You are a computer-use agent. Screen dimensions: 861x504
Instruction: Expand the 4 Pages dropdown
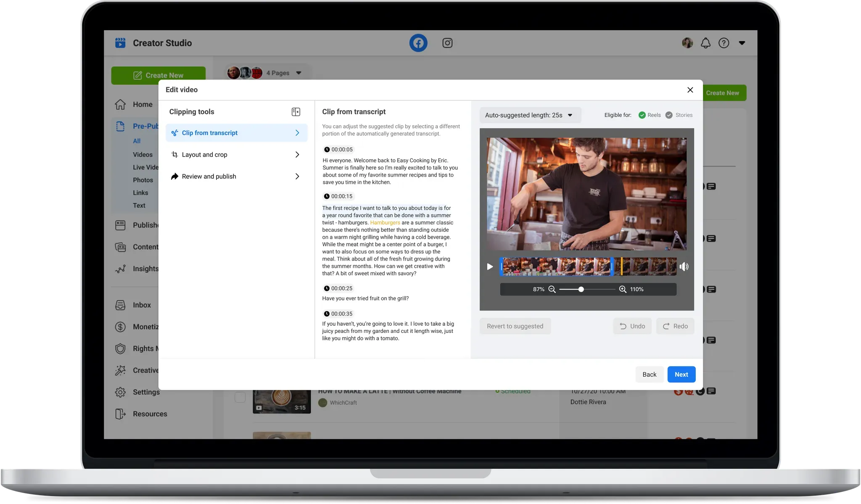(298, 73)
